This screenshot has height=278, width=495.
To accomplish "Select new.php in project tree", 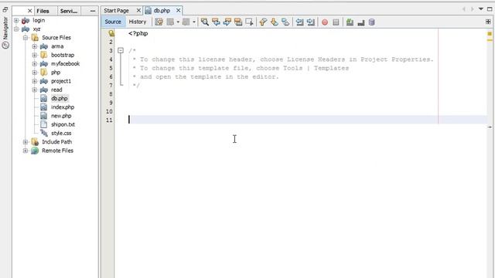I will (x=61, y=116).
